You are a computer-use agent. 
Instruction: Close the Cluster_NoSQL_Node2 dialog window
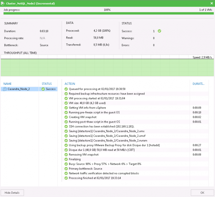tap(211, 4)
